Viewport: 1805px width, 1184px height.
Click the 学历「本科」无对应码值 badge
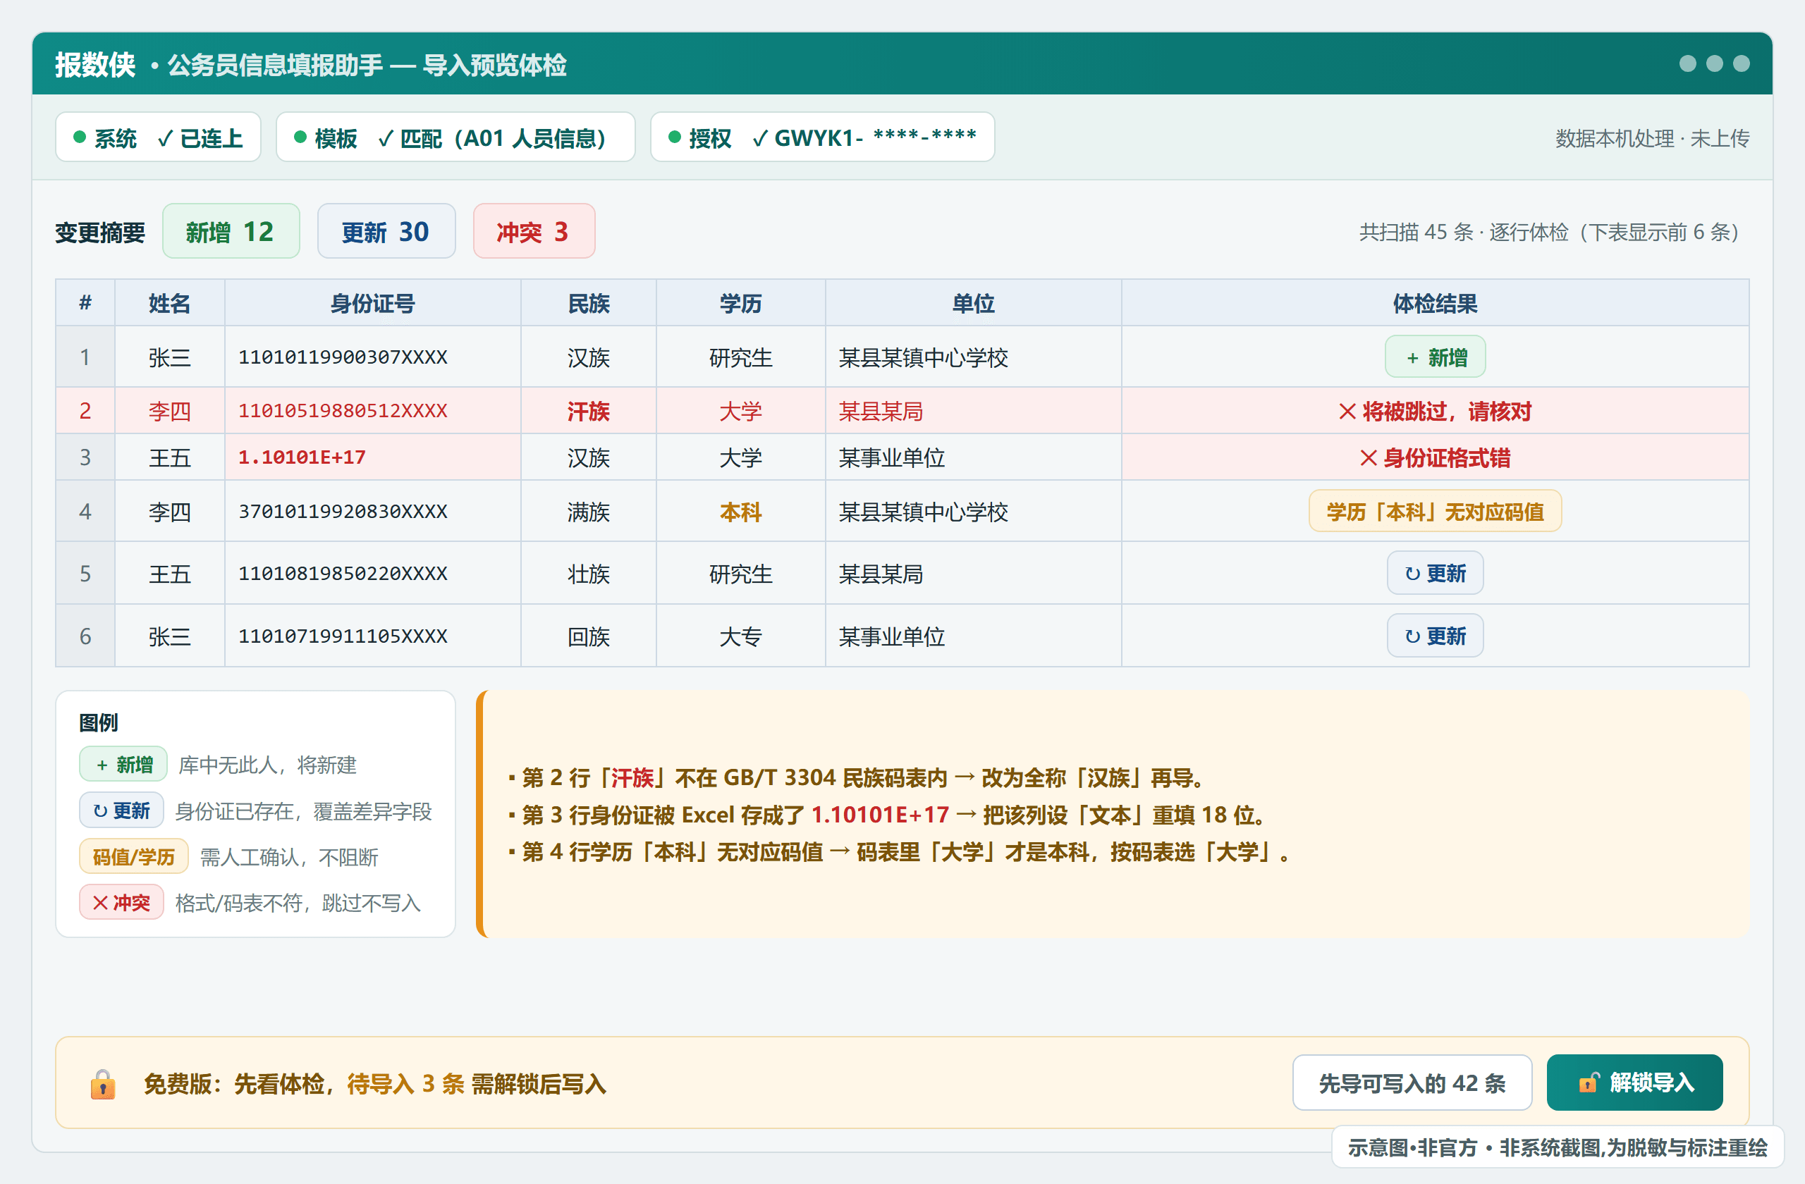(1435, 511)
